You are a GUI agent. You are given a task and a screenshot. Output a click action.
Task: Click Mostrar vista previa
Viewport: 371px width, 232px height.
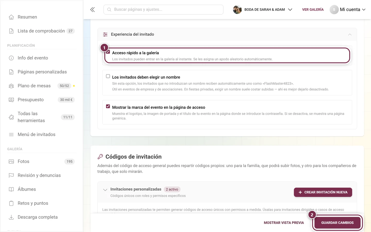[284, 223]
